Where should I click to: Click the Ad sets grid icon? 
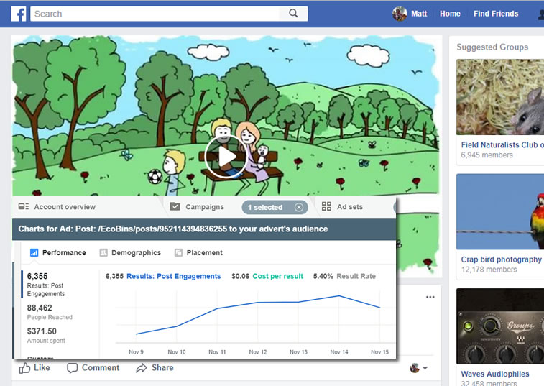(x=326, y=206)
